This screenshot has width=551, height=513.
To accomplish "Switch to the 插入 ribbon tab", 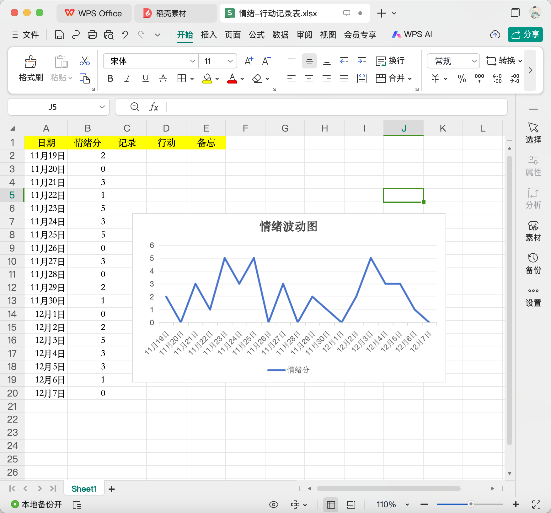I will pos(209,35).
